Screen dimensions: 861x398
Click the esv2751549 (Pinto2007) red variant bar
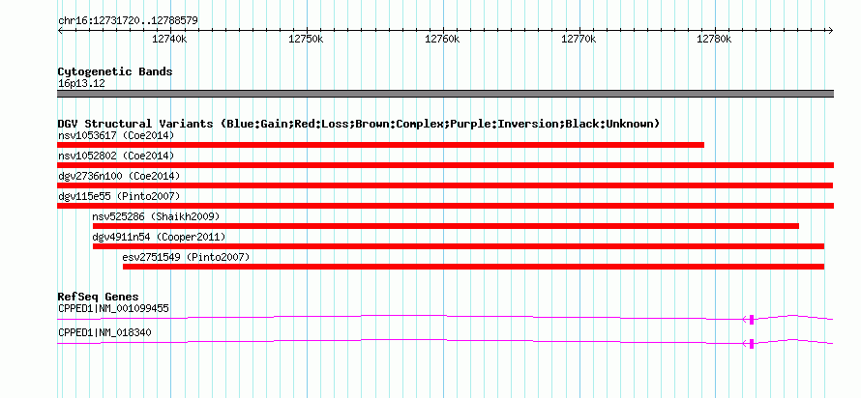[x=473, y=267]
